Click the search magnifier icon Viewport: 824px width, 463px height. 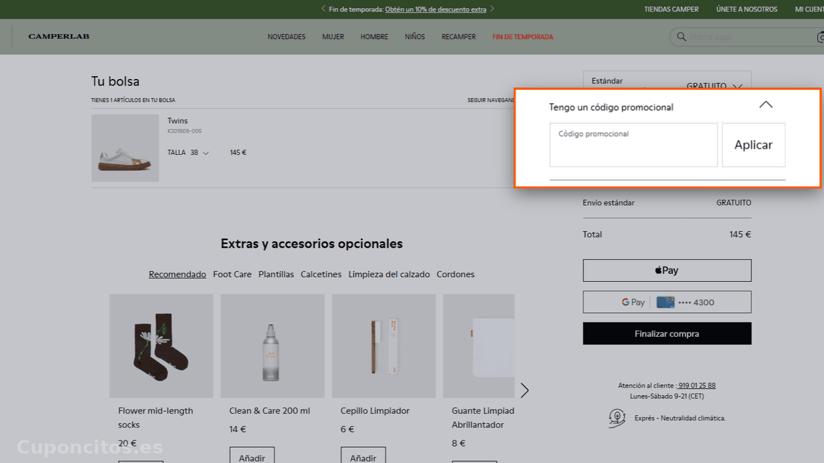(682, 37)
